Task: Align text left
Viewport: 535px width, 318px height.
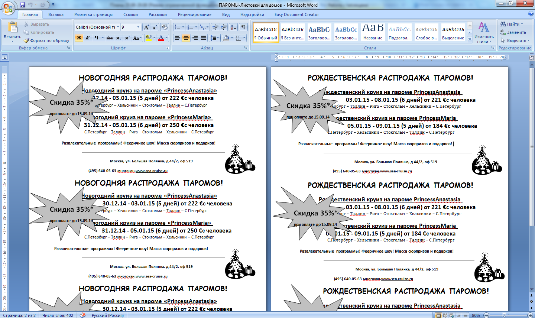Action: pos(178,38)
